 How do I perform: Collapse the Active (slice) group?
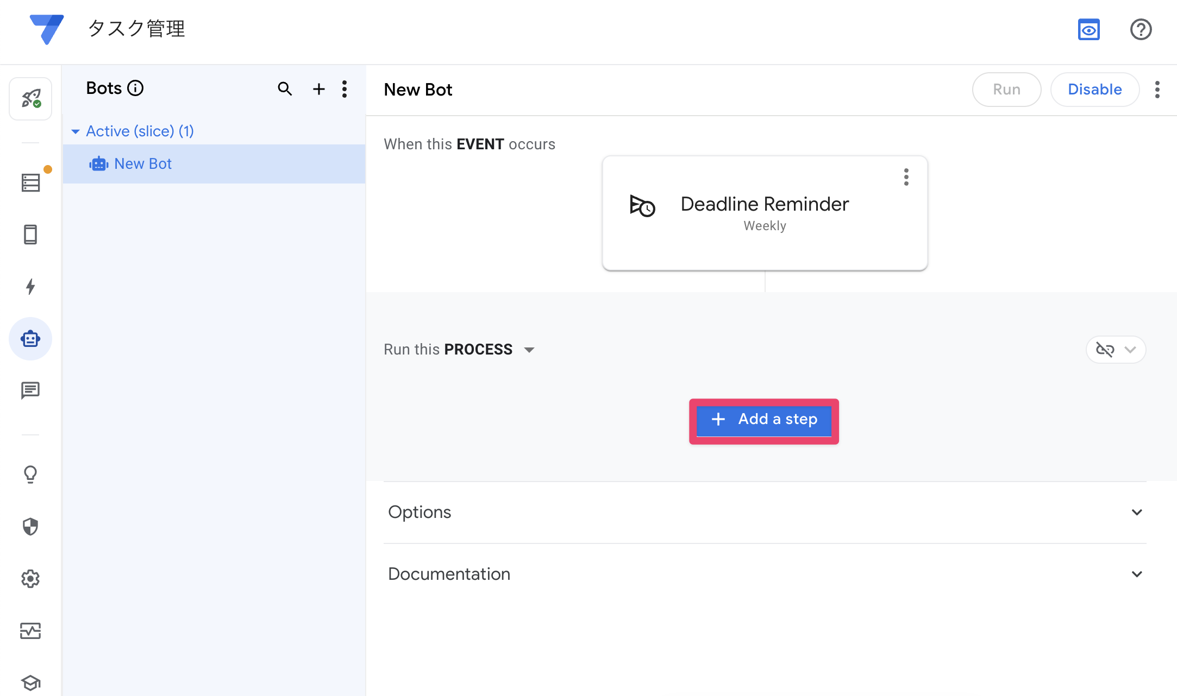[76, 131]
